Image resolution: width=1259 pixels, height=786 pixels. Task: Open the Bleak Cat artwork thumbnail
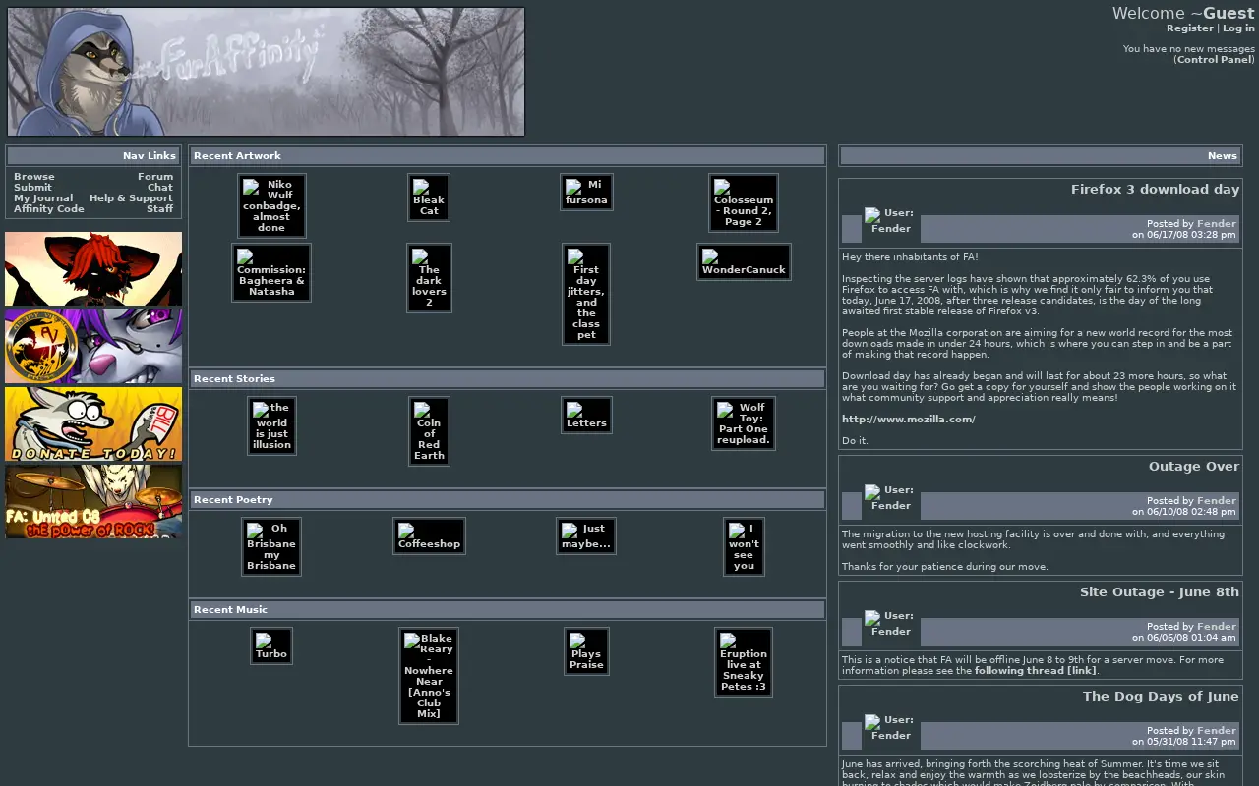pyautogui.click(x=429, y=197)
